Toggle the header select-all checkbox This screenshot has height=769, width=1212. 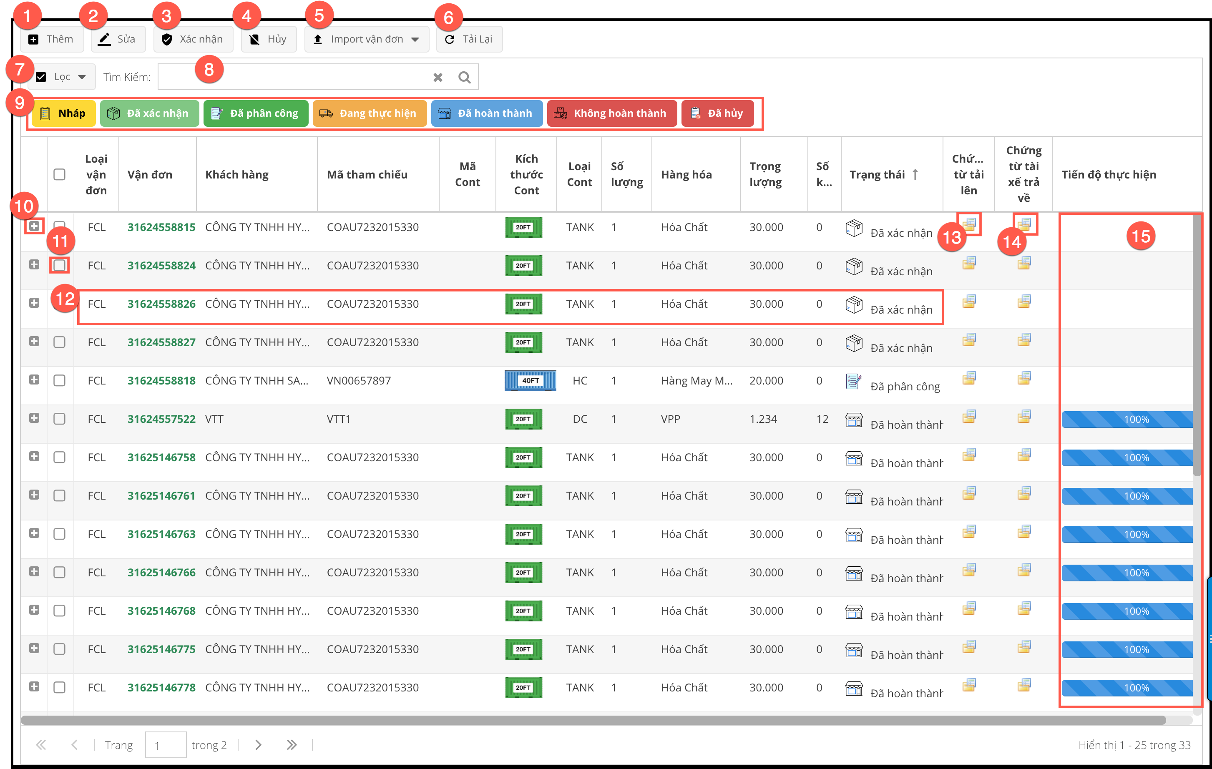click(x=59, y=174)
